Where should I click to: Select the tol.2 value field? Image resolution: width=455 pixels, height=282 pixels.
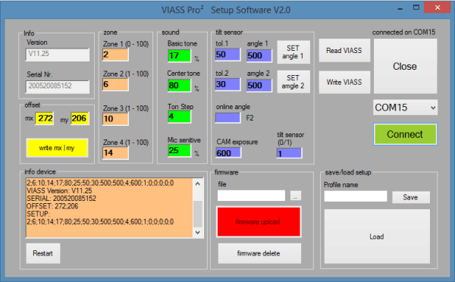tap(227, 84)
